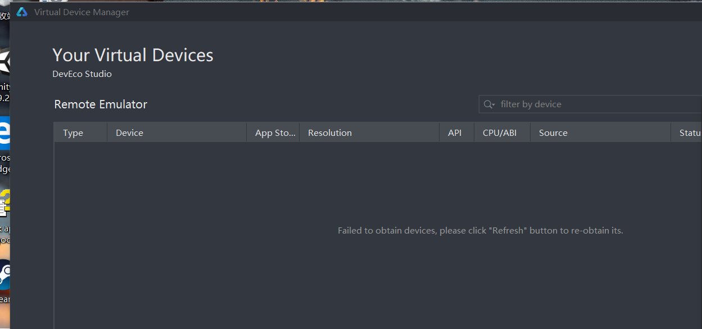Open the Microsoft Edge desktop icon
Image resolution: width=702 pixels, height=329 pixels.
[x=4, y=133]
